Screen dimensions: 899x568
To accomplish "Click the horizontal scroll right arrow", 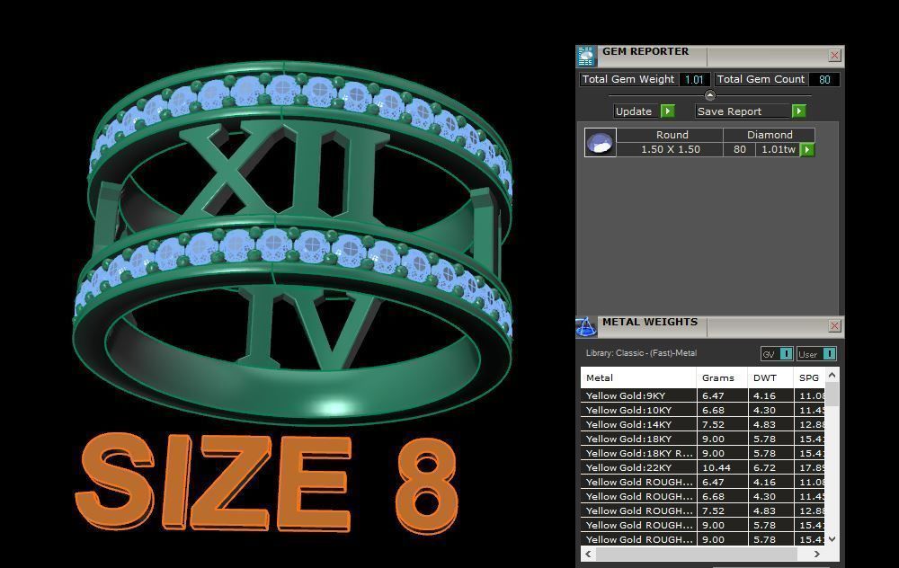I will click(x=817, y=555).
